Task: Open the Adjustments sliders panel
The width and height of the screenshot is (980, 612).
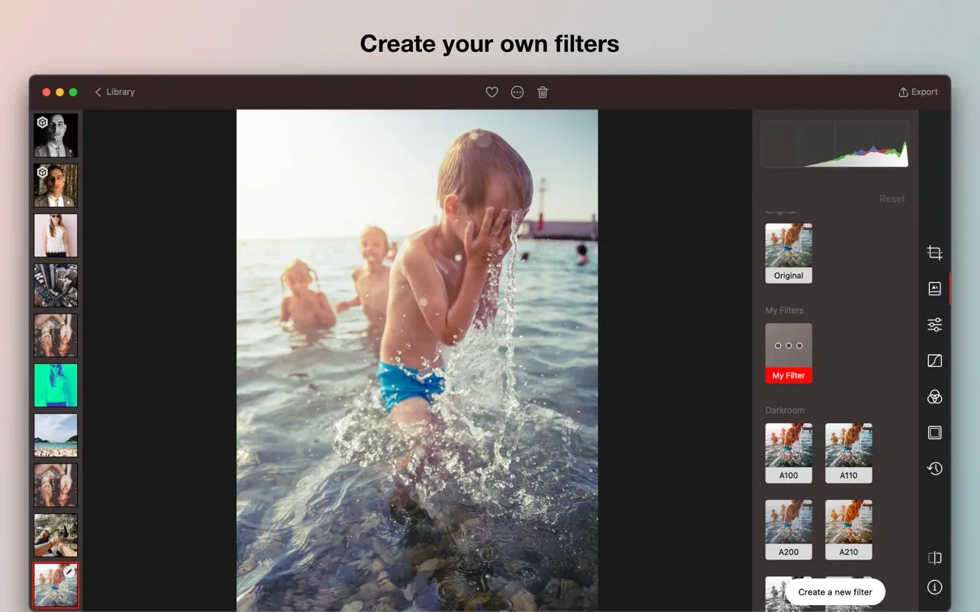Action: click(x=934, y=324)
